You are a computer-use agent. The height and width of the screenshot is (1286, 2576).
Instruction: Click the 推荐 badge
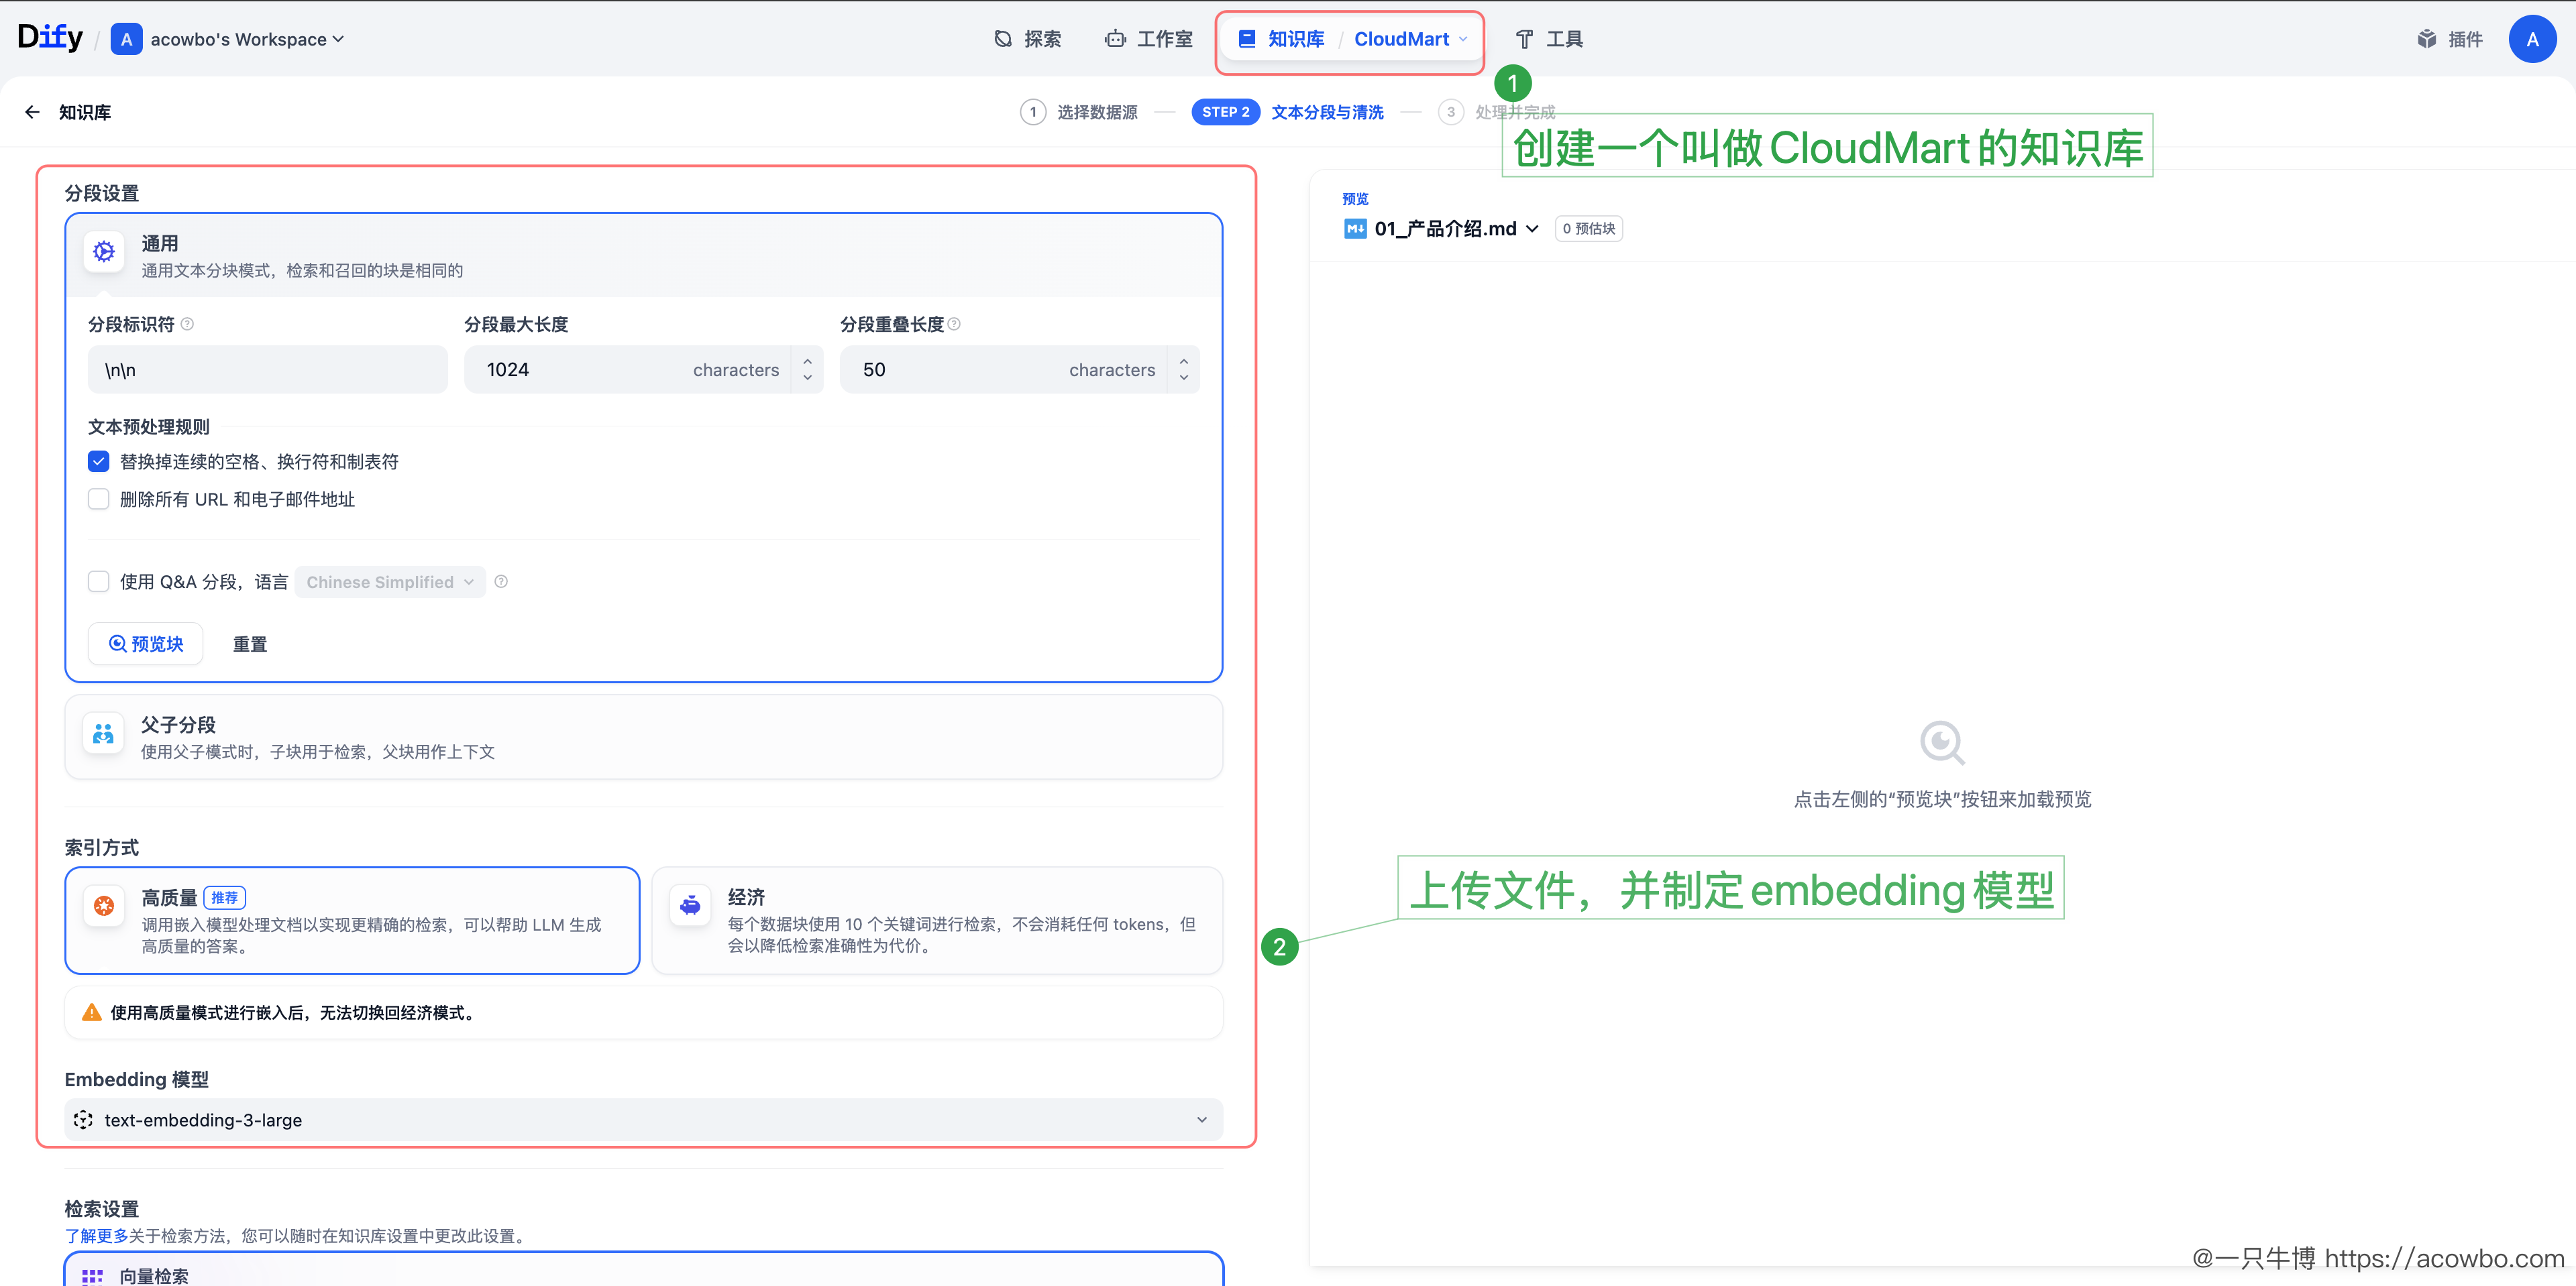[224, 897]
